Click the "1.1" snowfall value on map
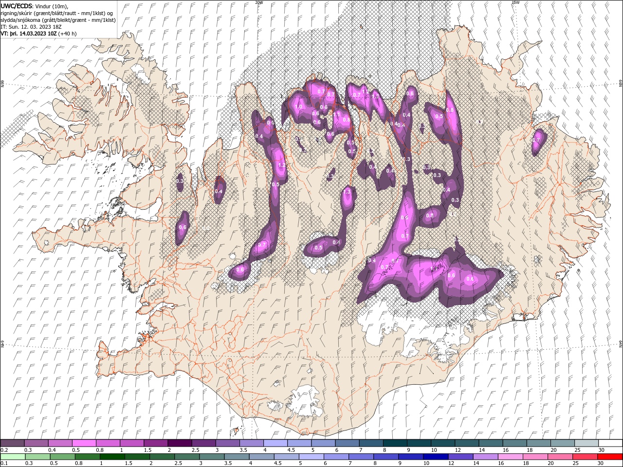This screenshot has width=623, height=467. point(336,114)
